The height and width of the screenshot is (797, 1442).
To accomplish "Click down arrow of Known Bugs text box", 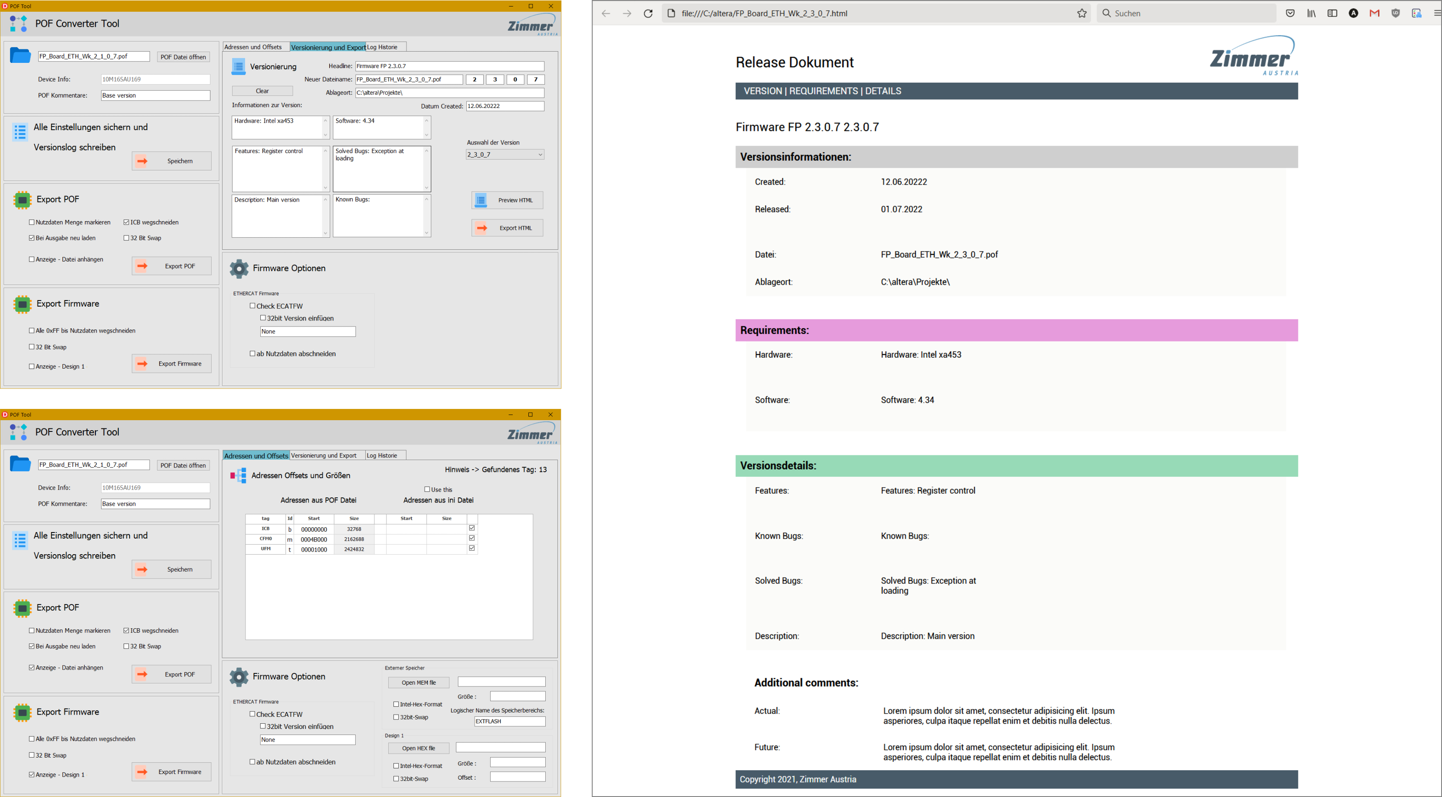I will tap(426, 233).
